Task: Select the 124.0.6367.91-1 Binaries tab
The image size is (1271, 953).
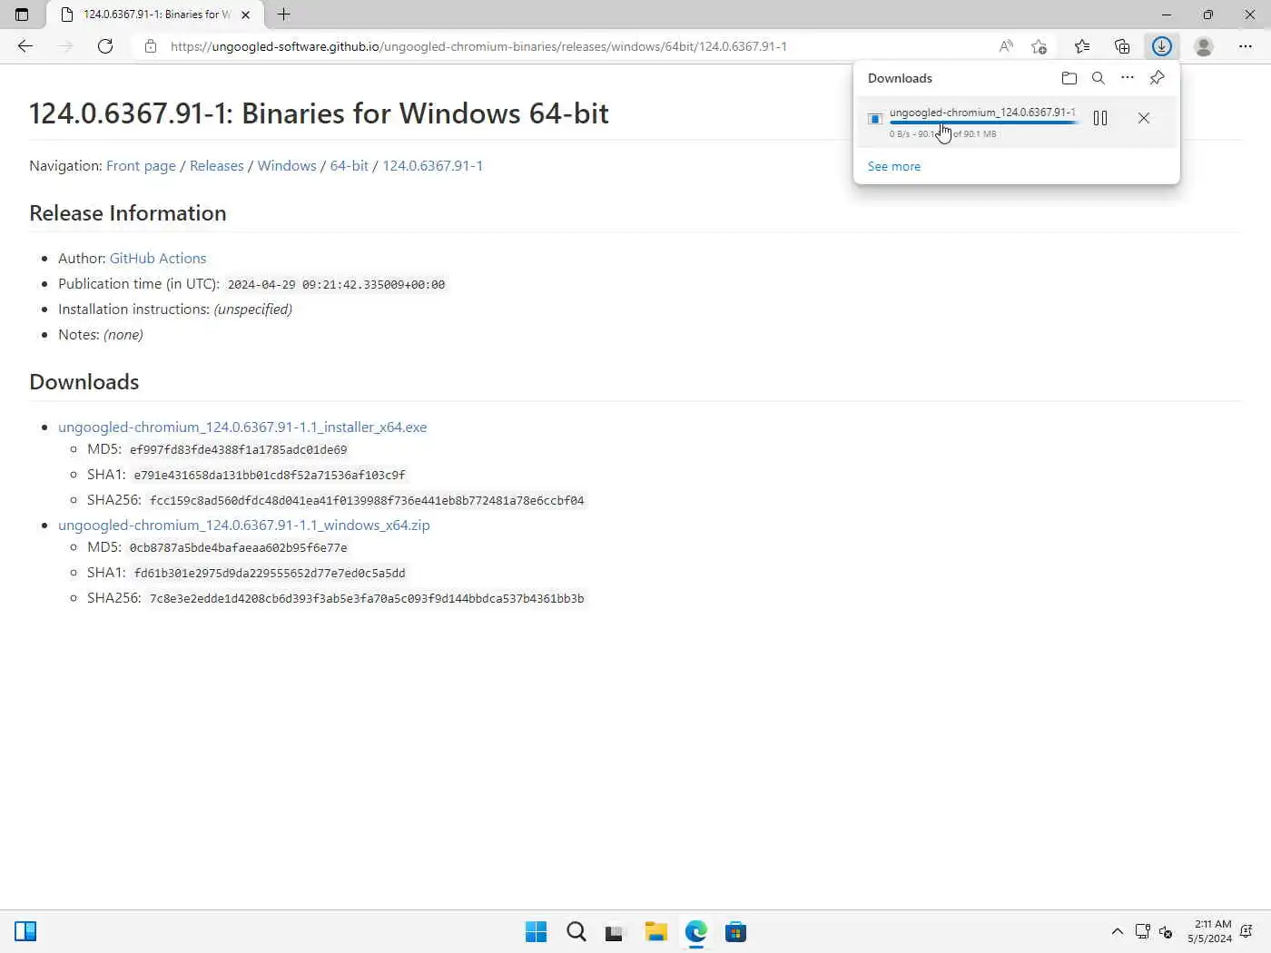Action: pos(156,15)
